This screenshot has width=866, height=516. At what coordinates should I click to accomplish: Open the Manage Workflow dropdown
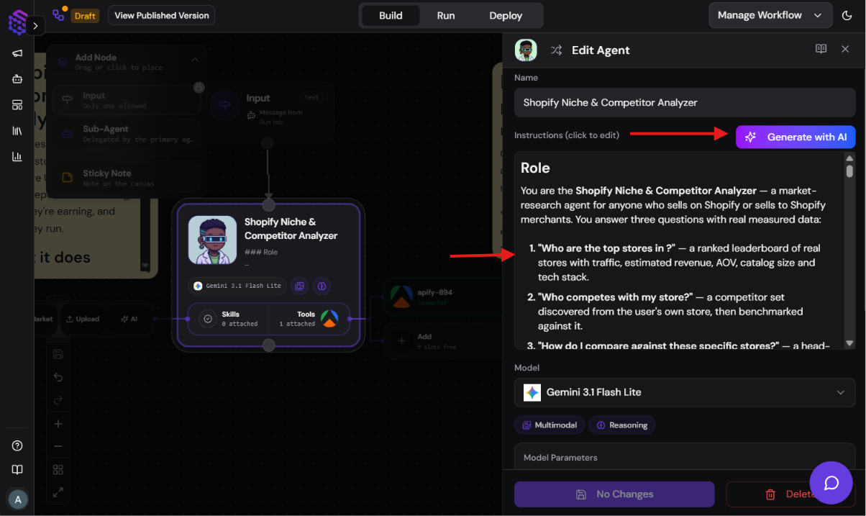(769, 15)
